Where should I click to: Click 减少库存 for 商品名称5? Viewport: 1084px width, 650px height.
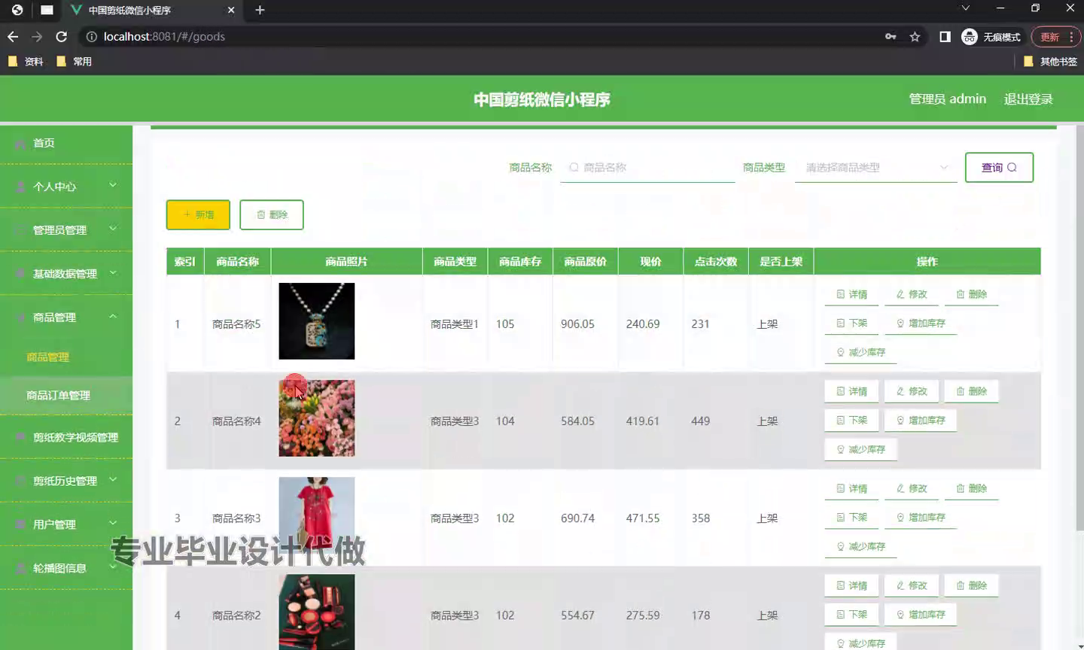(861, 352)
